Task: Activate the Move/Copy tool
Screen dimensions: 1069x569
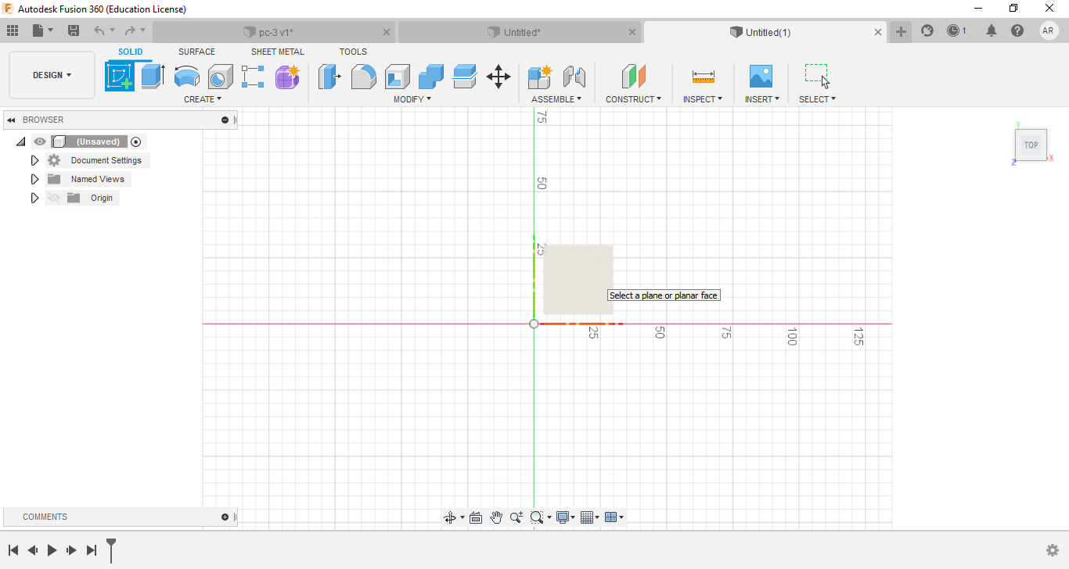Action: (x=499, y=77)
